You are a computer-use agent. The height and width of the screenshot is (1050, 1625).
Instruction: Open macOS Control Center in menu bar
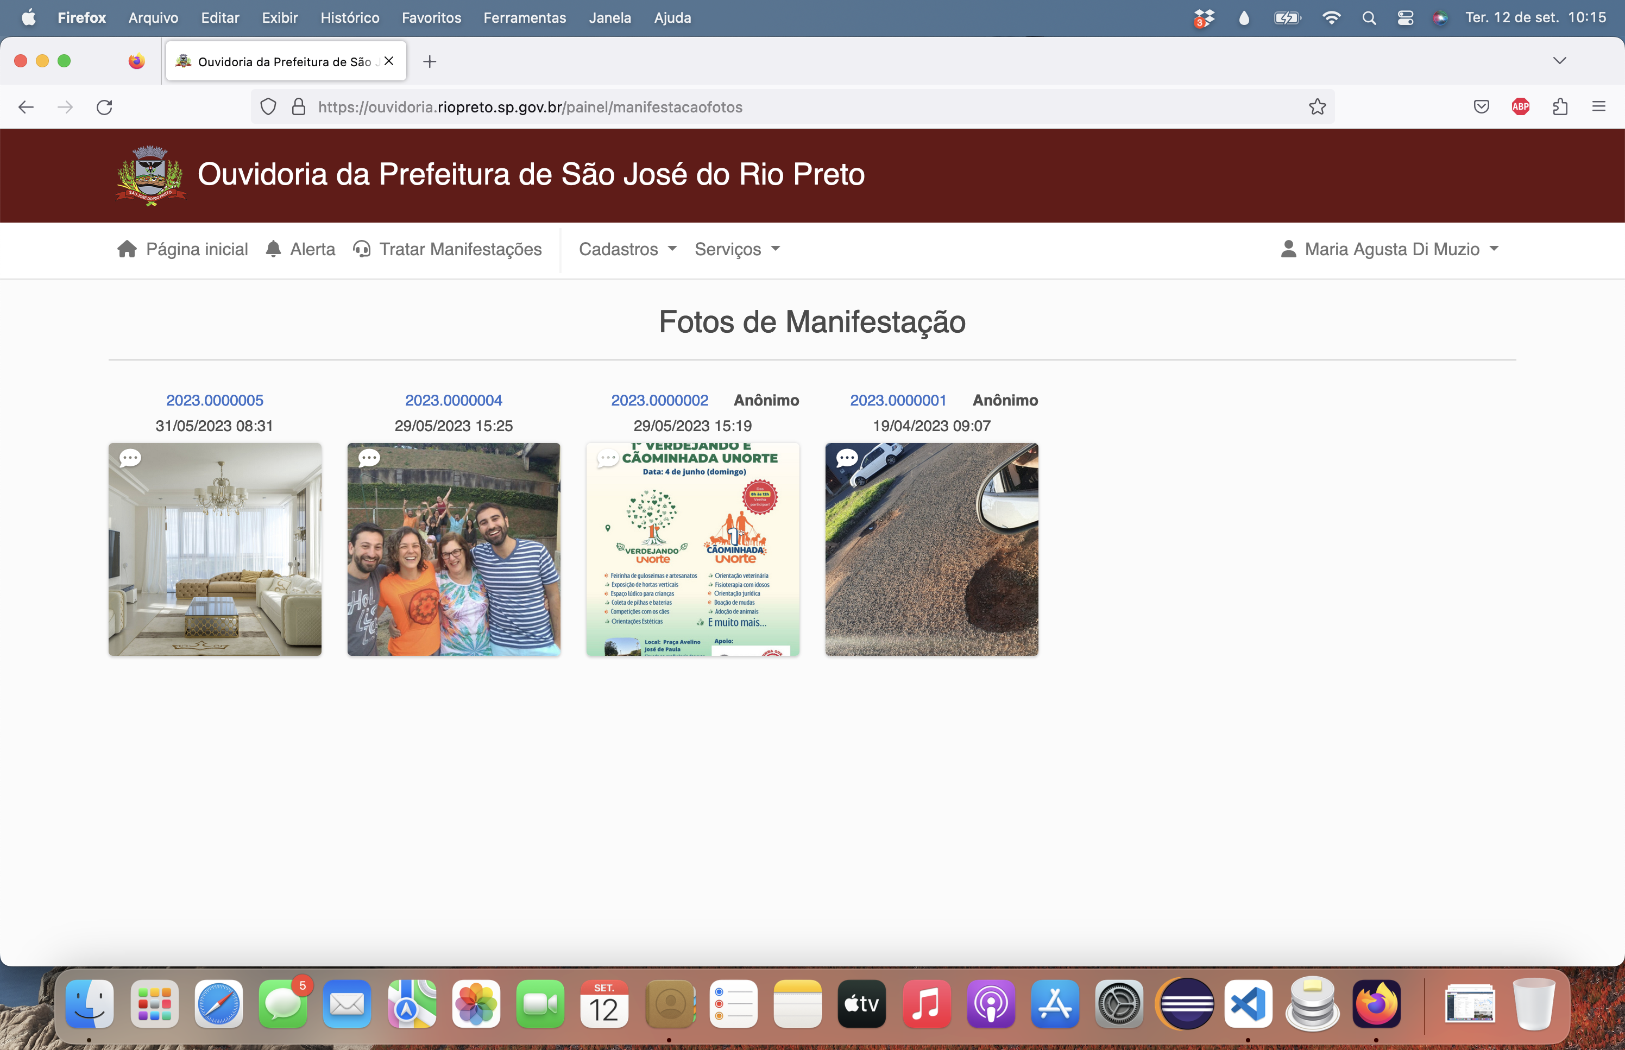point(1406,18)
